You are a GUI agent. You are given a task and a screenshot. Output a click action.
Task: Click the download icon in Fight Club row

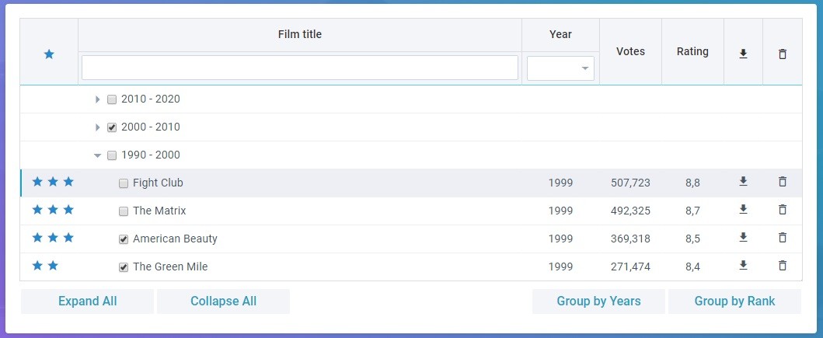(743, 182)
